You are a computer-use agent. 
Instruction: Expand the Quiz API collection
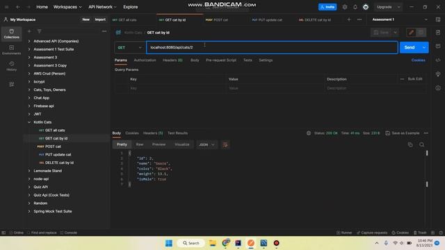[29, 187]
